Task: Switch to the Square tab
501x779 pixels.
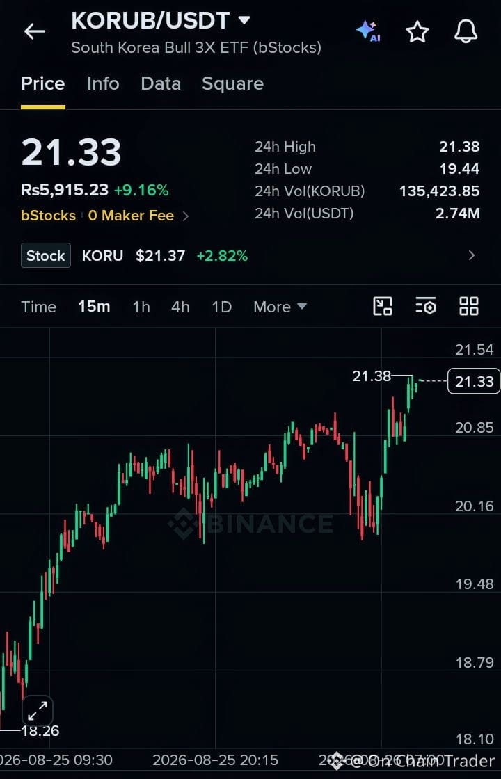Action: click(x=232, y=83)
